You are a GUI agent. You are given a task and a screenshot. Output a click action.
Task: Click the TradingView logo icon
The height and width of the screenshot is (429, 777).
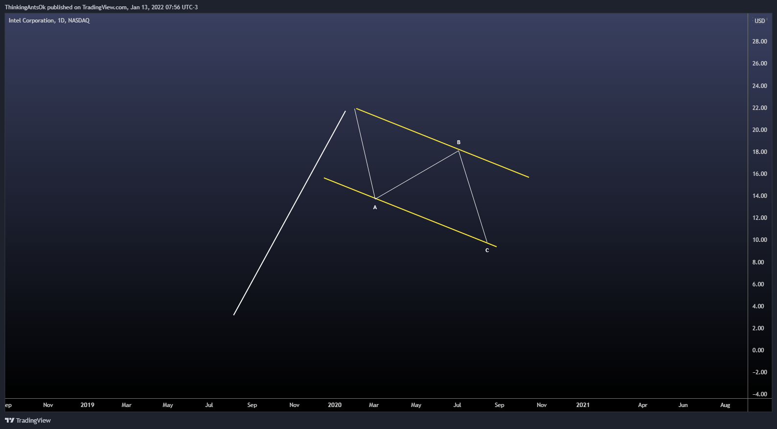pyautogui.click(x=9, y=420)
